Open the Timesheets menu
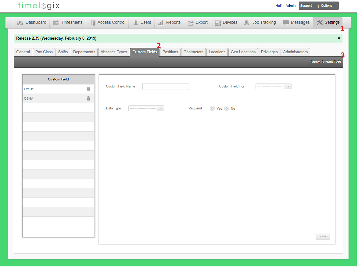 click(68, 23)
